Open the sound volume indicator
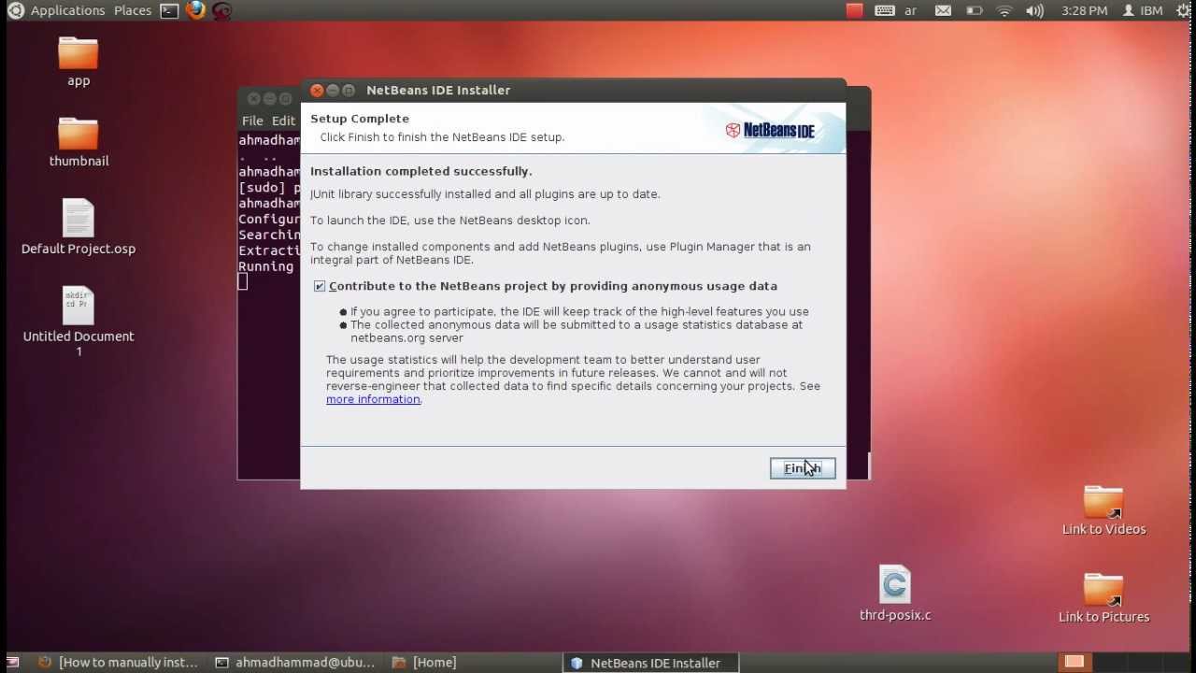The image size is (1196, 673). coord(1034,10)
